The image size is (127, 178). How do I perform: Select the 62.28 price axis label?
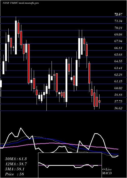118,75
